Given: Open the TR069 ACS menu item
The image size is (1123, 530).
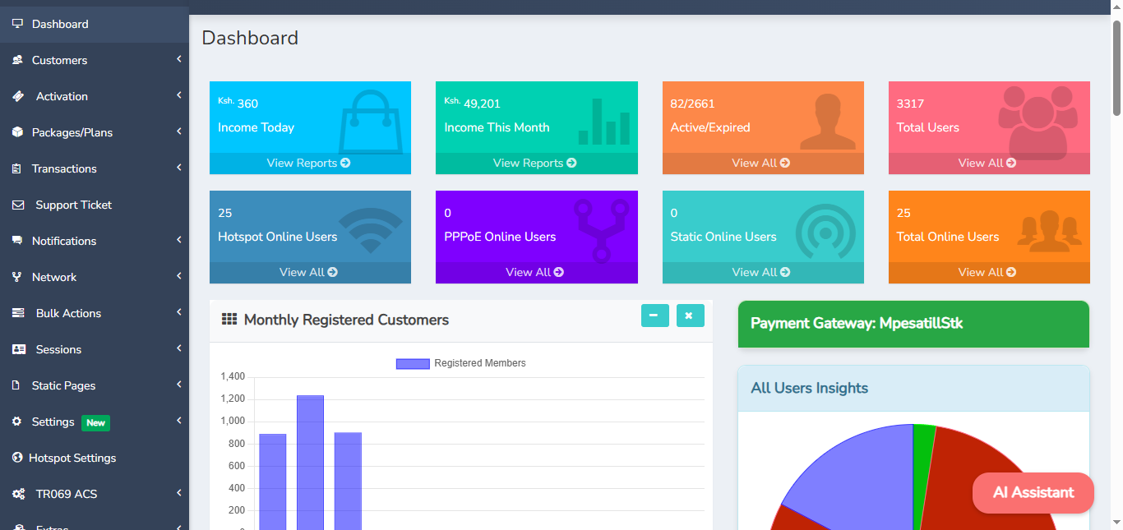Looking at the screenshot, I should pos(95,494).
